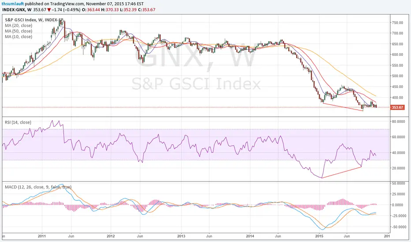Click the 2014 time axis label
This screenshot has height=242, width=411.
point(250,236)
